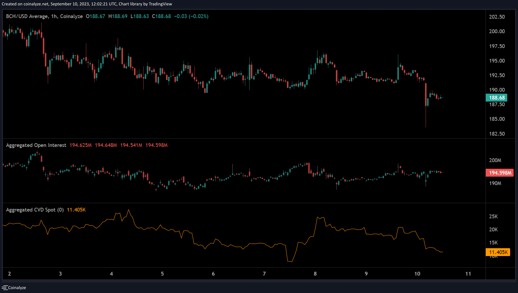Click date label 3 on time axis
Image resolution: width=518 pixels, height=293 pixels.
click(x=60, y=274)
